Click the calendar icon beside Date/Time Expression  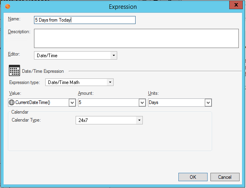click(x=14, y=71)
